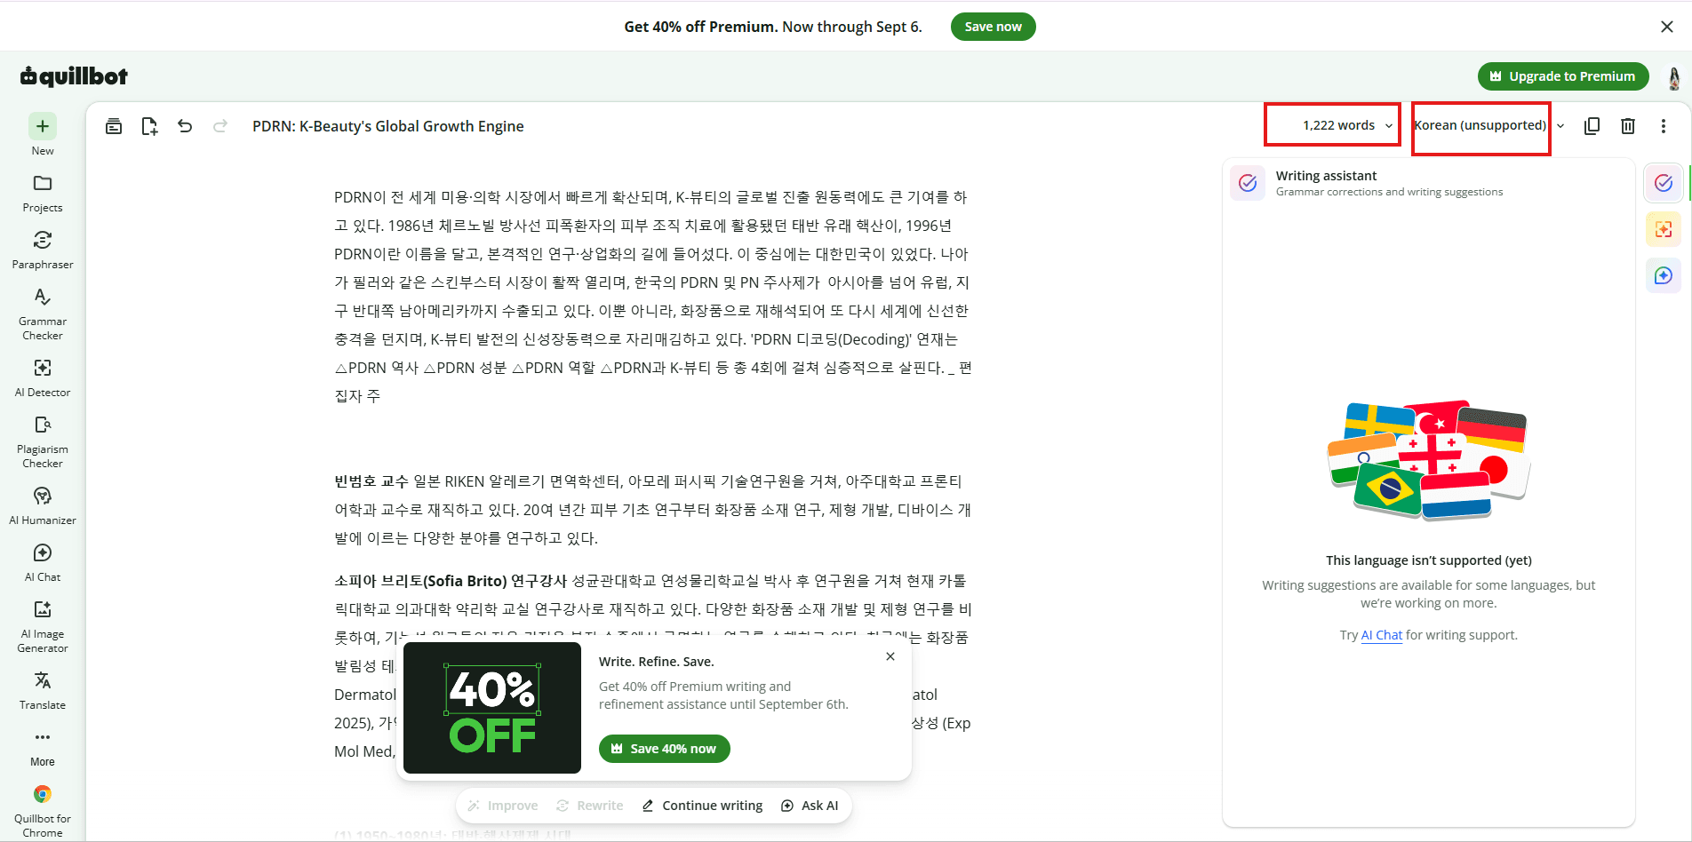Expand the 1,222 words count dropdown

click(1347, 125)
